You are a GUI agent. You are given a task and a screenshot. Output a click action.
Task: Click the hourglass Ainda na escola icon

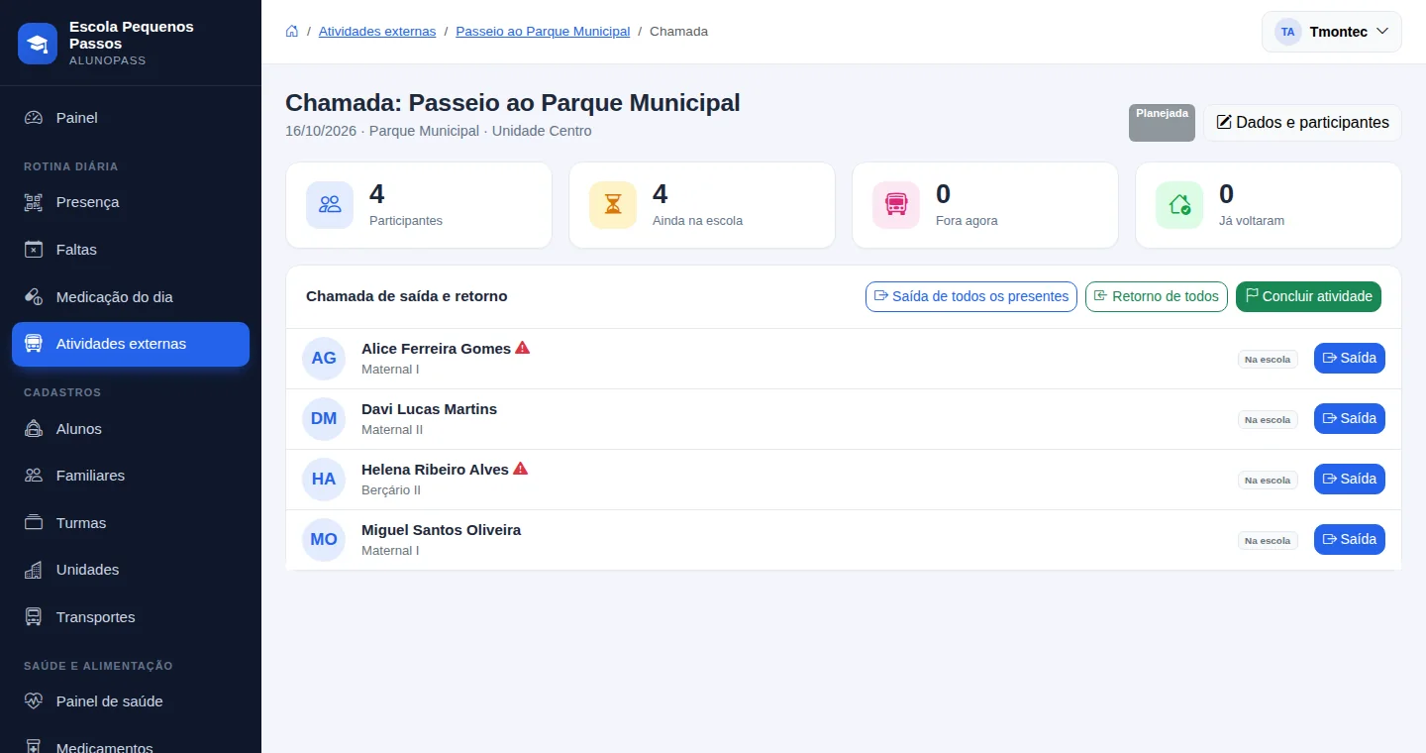[x=613, y=205]
